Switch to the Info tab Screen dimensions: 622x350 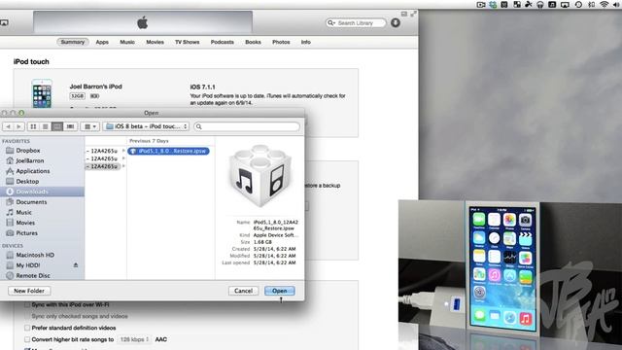tap(305, 42)
